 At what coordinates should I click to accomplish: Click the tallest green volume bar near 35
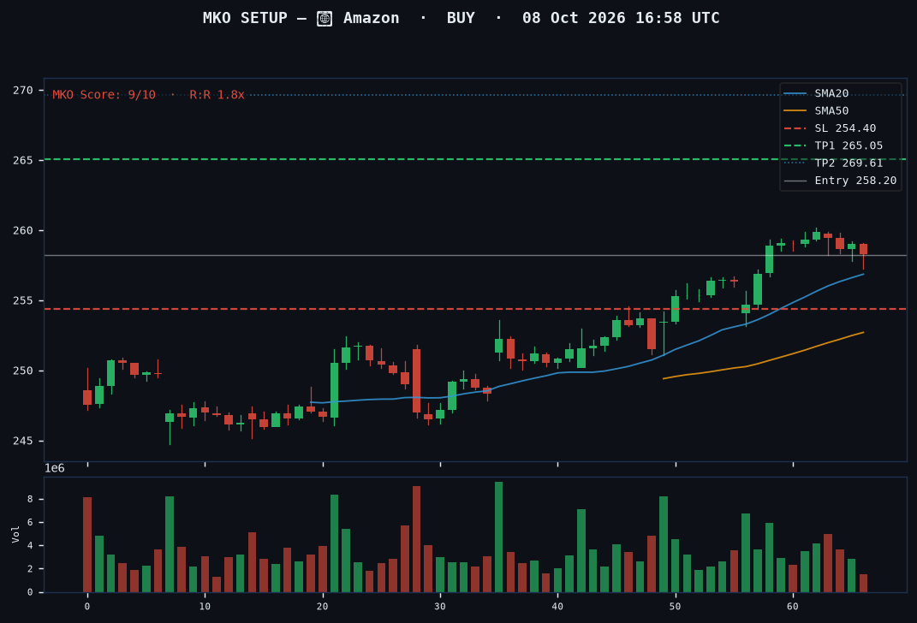coord(499,537)
